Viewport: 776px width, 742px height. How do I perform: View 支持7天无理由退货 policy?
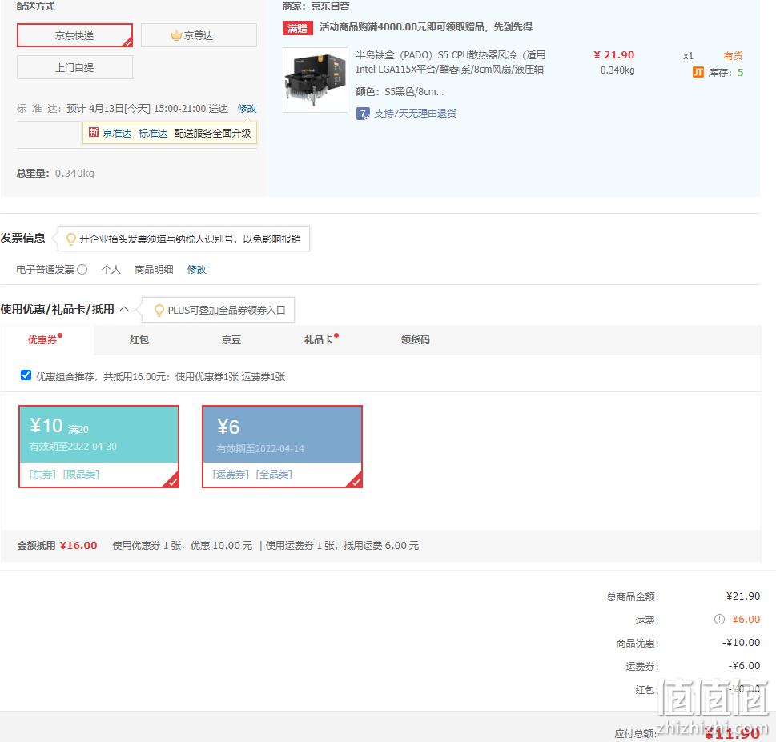(415, 114)
